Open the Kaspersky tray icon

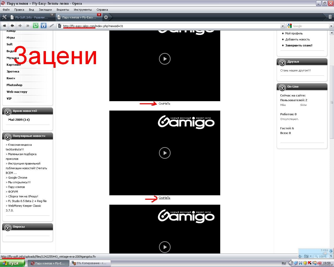click(x=310, y=263)
